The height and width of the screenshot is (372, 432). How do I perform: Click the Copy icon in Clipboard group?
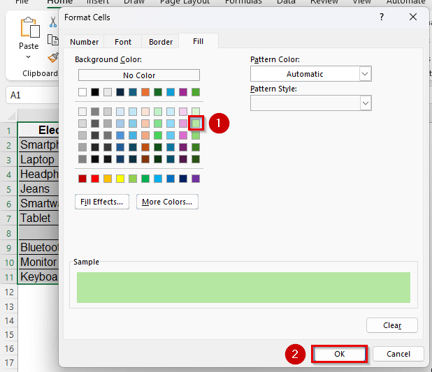click(x=53, y=40)
